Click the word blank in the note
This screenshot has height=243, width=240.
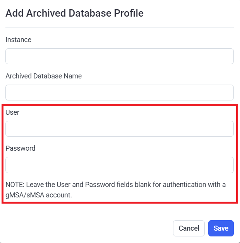tap(142, 185)
